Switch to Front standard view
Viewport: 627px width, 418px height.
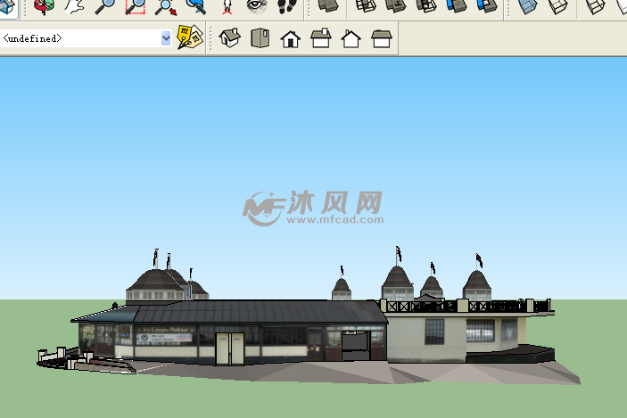290,39
